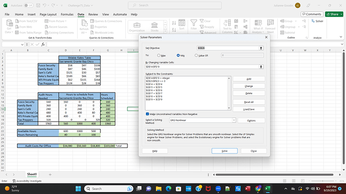This screenshot has height=194, width=346.
Task: Select the Organization data type
Action: pyautogui.click(x=137, y=27)
